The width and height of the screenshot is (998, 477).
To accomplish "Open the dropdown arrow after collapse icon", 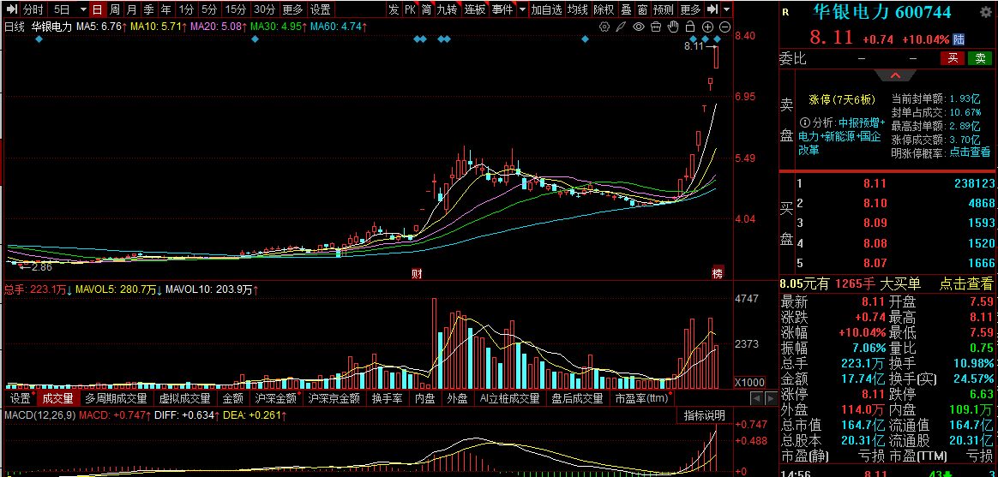I will (x=726, y=9).
